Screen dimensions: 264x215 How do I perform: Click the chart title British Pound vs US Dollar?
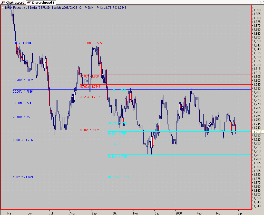pyautogui.click(x=21, y=8)
